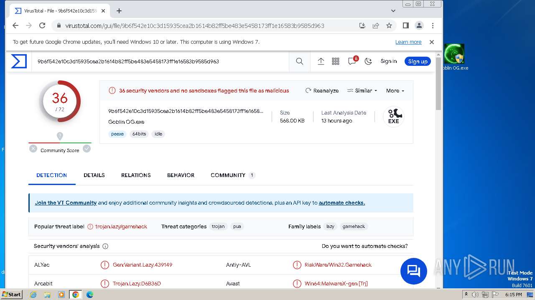Click the install app icon in address bar
Screen dimensions: 535x300
click(x=362, y=25)
